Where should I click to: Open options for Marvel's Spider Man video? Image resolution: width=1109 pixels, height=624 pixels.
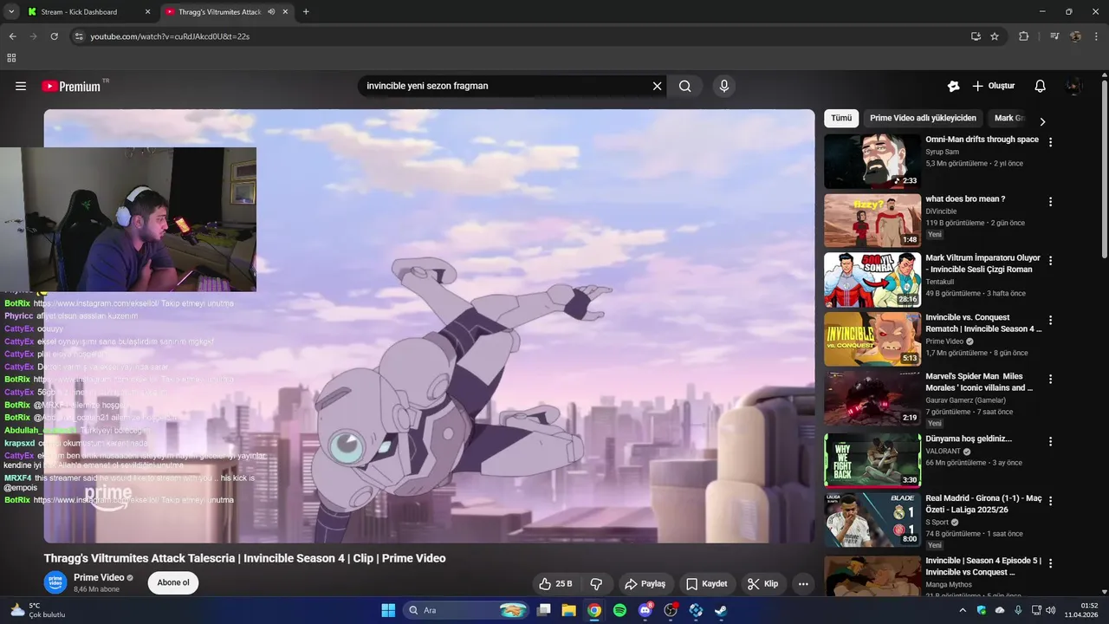pos(1050,380)
